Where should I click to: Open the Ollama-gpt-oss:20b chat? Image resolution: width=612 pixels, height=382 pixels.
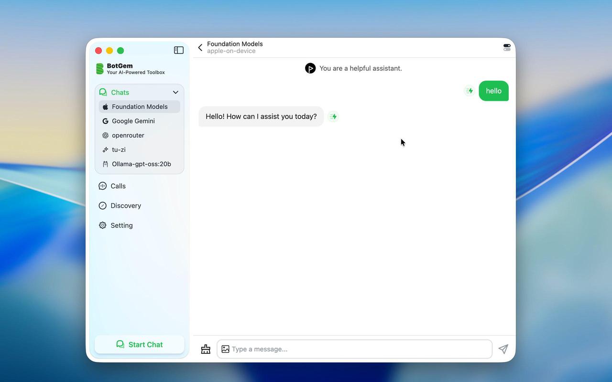[140, 164]
